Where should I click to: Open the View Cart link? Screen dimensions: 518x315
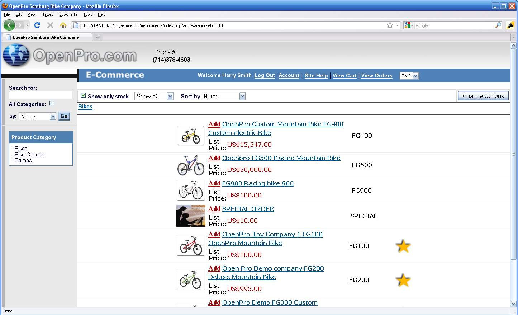[x=344, y=76]
